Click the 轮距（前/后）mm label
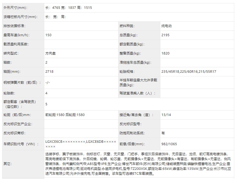 17,115
